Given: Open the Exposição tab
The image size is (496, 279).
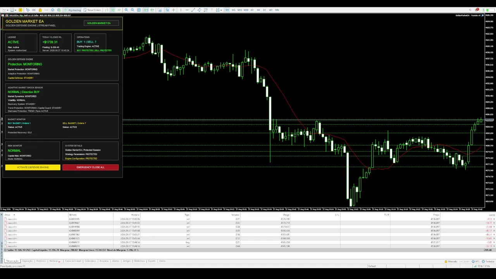Looking at the screenshot, I should click(x=27, y=261).
